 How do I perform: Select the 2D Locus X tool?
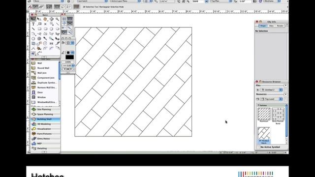(45, 24)
